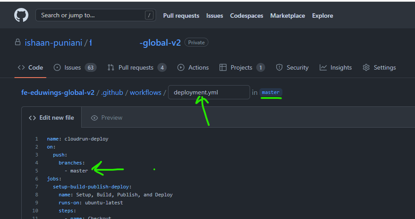Open the Projects tab
Screen dimensions: 415x219
(242, 67)
